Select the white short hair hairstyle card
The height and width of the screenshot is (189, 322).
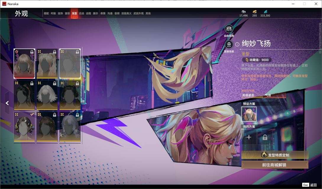tap(47, 95)
